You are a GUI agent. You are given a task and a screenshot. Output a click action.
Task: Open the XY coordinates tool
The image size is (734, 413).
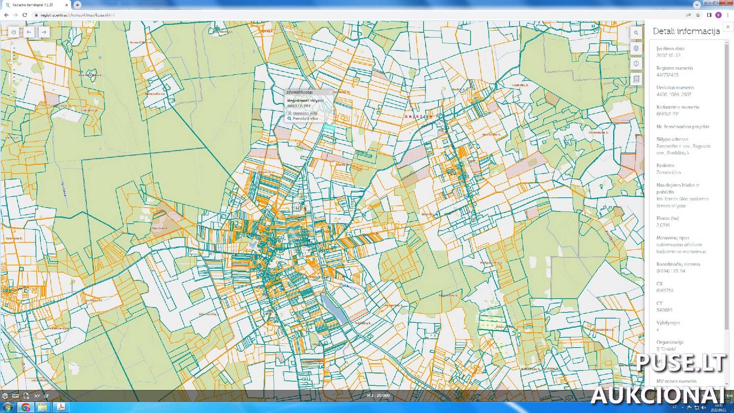coord(37,396)
